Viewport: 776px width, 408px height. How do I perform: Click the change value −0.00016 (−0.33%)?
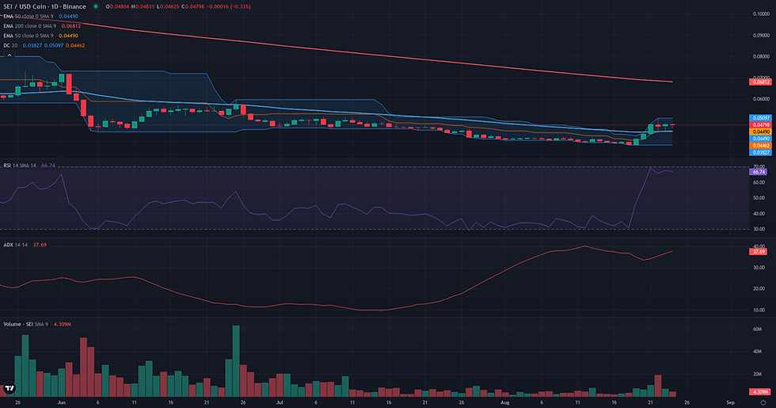229,6
